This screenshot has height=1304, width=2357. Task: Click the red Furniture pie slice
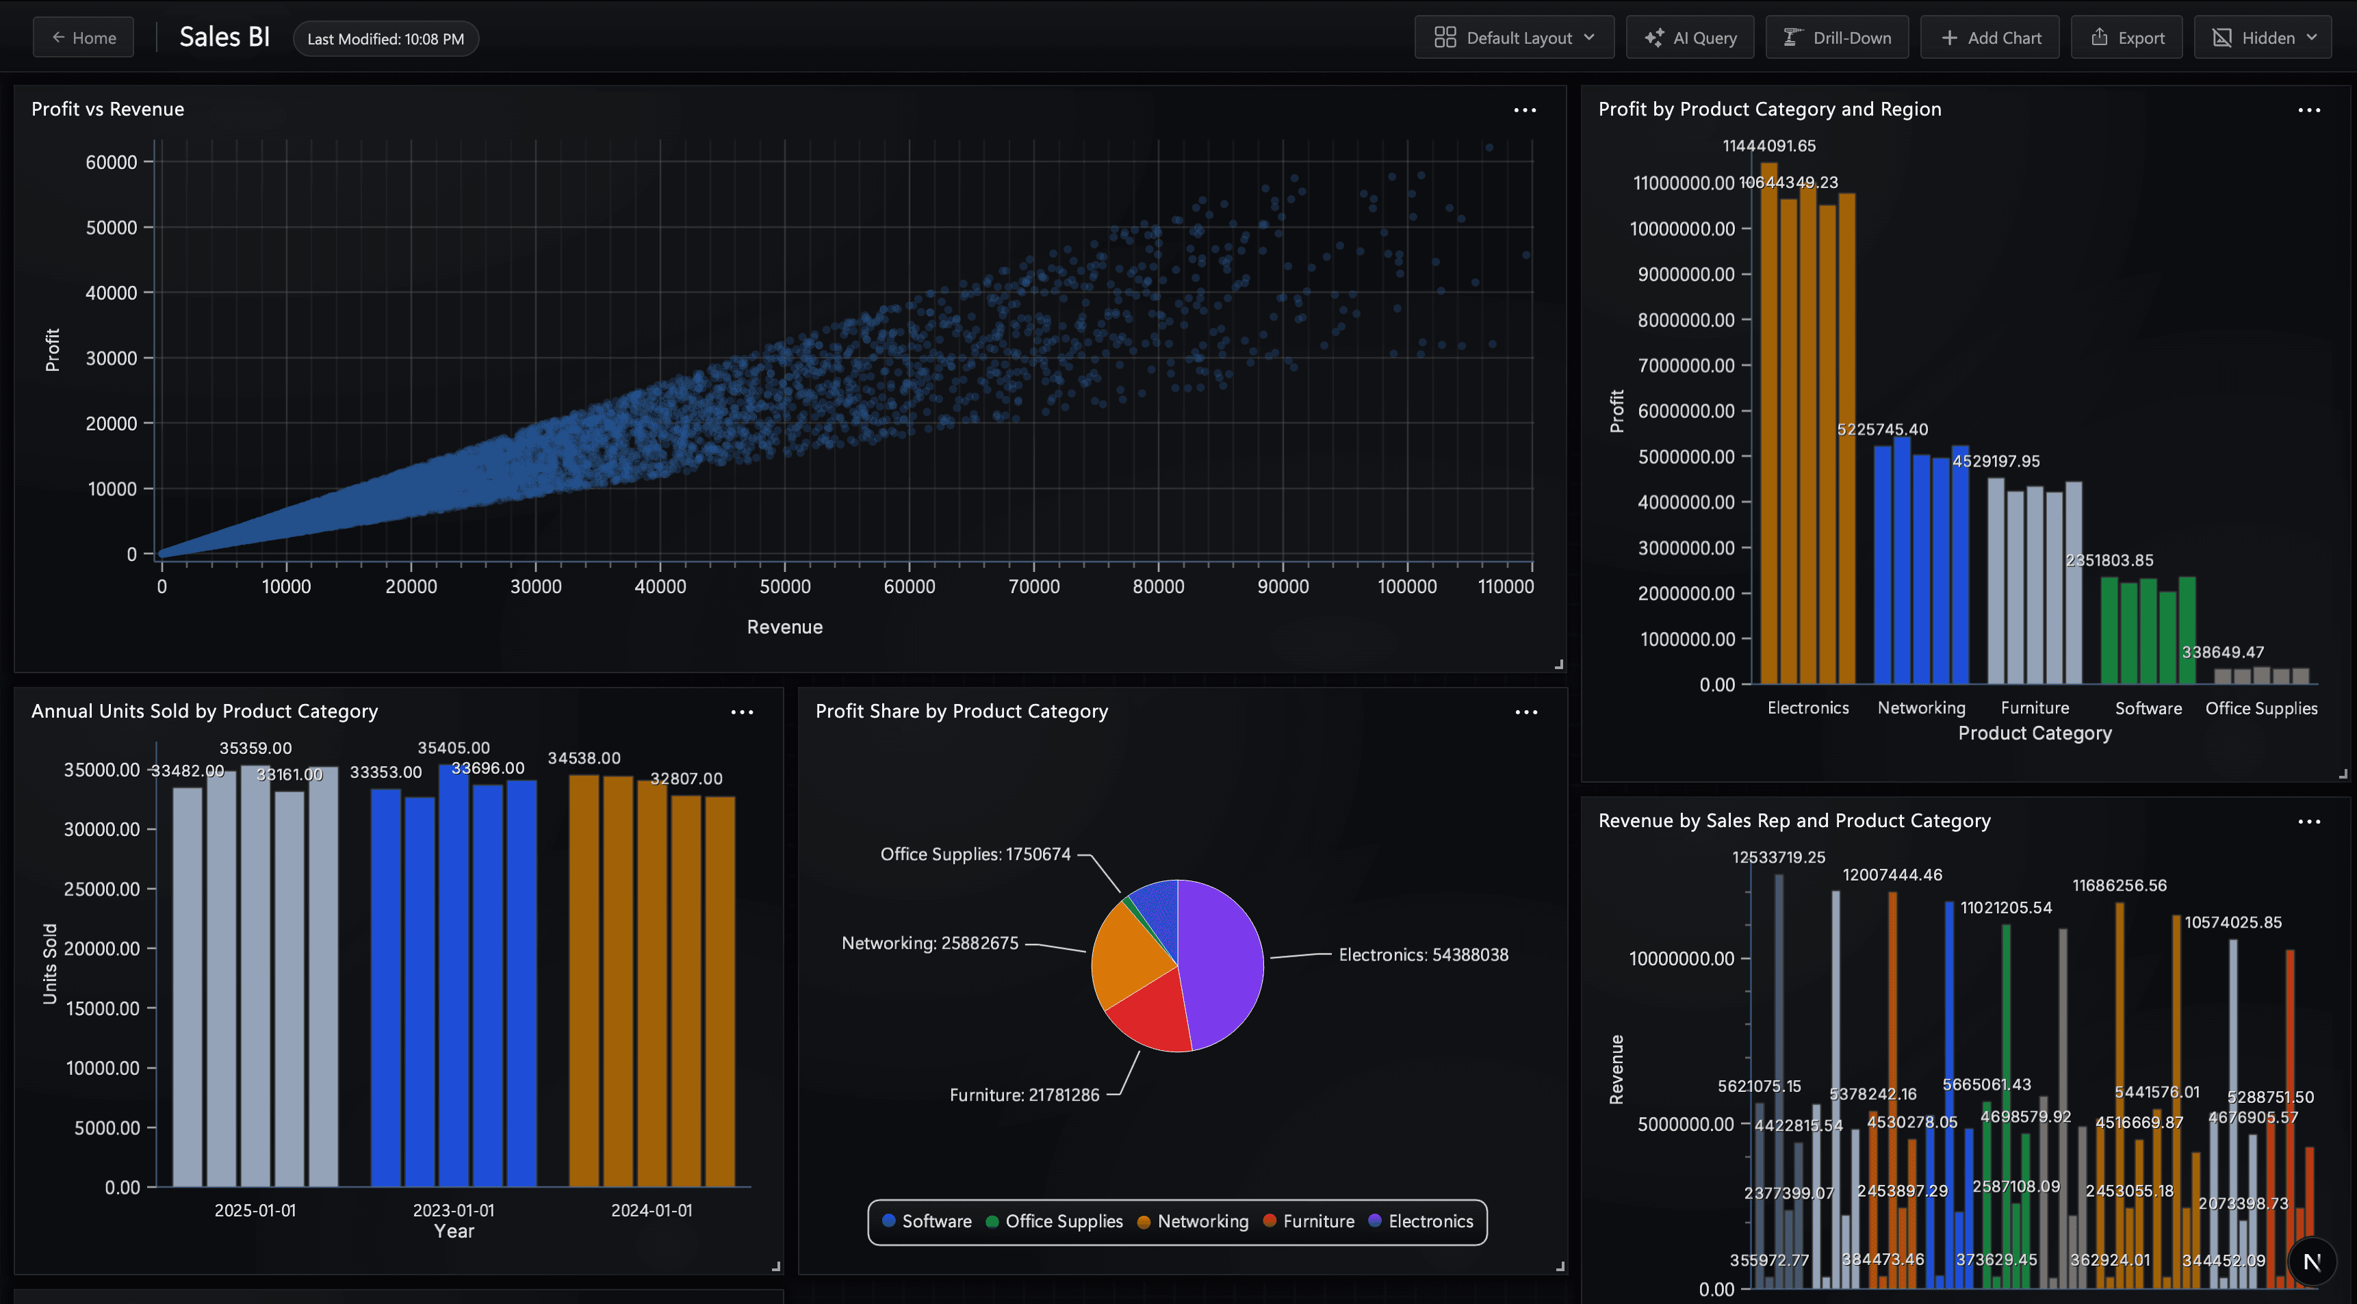click(1153, 1015)
